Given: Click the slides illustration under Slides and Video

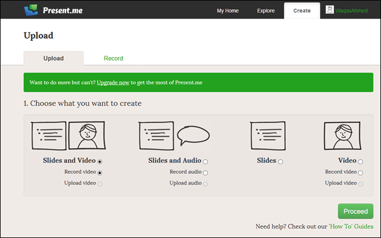Looking at the screenshot, I should coord(49,136).
